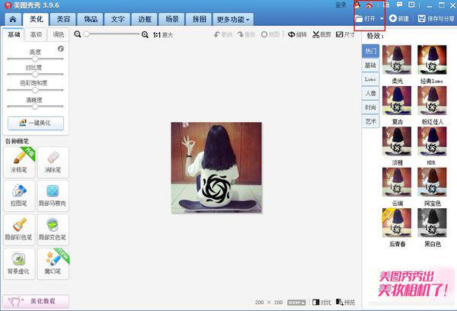Click the 一键美化 one-click beautify button
Screen dimensions: 457x311
coord(36,123)
